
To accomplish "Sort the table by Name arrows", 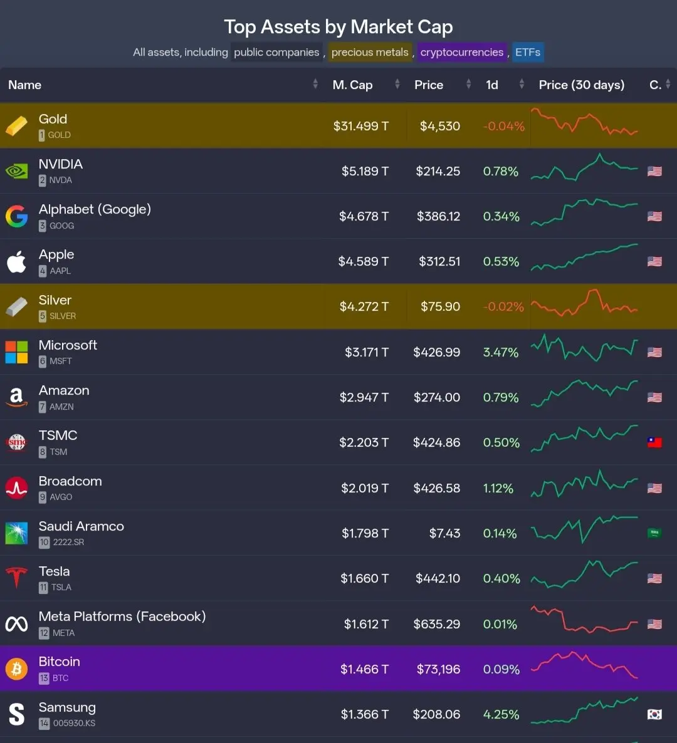I will tap(315, 85).
